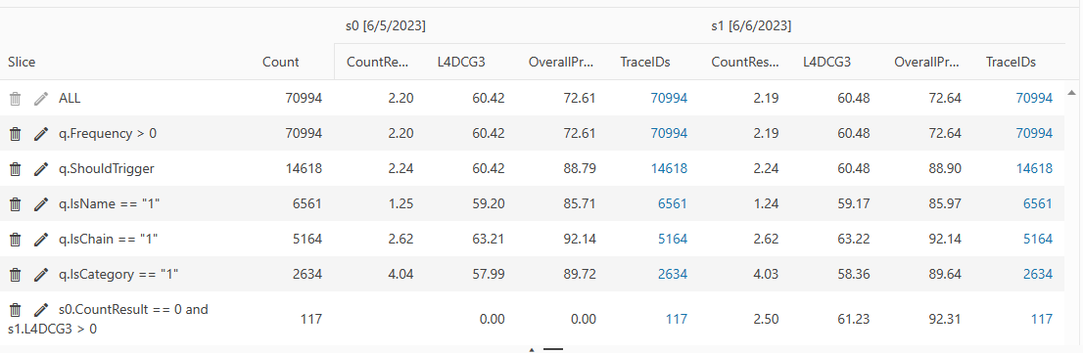The image size is (1083, 354).
Task: Sort by the Slice column header
Action: coord(22,63)
